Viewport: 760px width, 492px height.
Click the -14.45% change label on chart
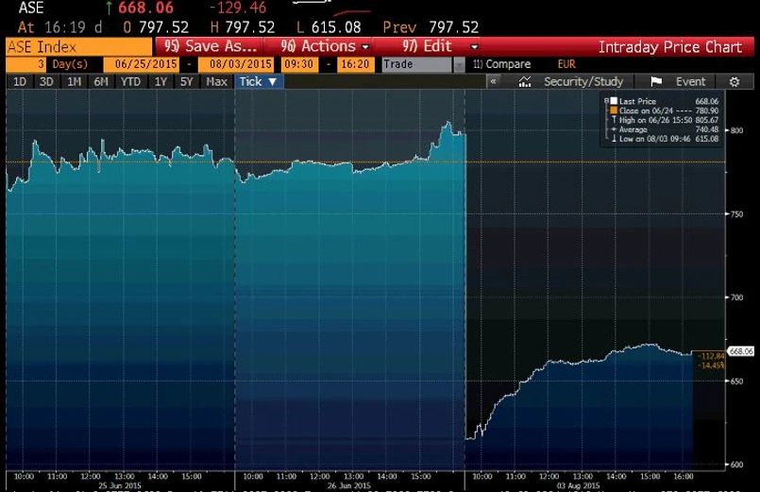tap(711, 365)
